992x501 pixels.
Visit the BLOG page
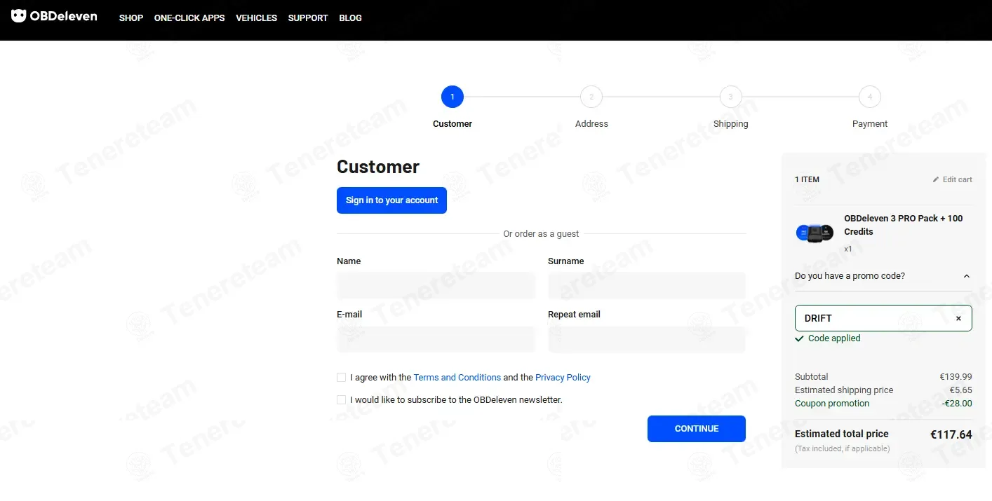[350, 18]
